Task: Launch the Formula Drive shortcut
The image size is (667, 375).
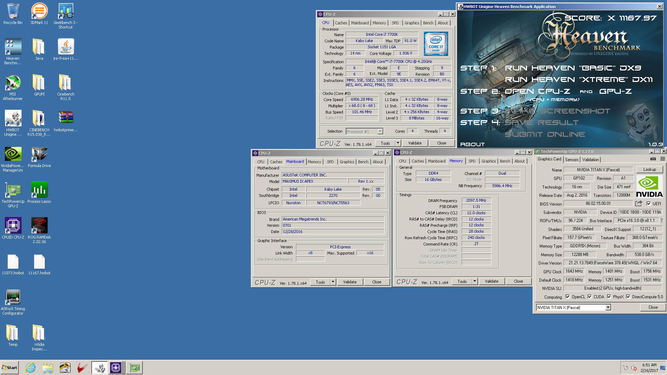Action: click(x=39, y=157)
